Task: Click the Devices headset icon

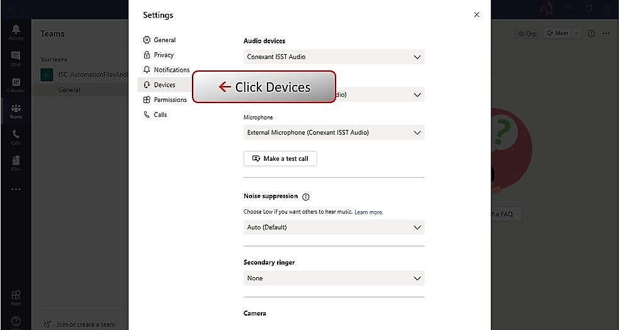Action: pyautogui.click(x=147, y=85)
